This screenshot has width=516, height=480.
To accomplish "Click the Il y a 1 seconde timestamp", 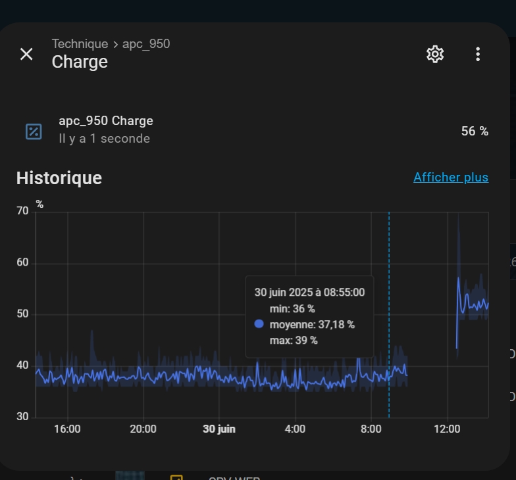I will tap(105, 139).
